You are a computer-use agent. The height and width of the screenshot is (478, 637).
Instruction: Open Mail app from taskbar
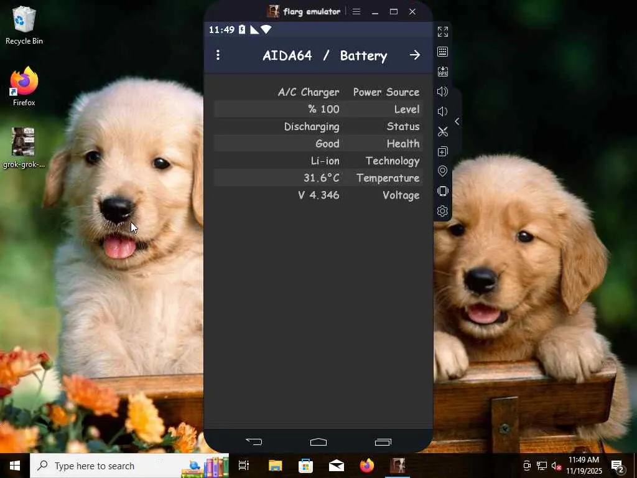tap(337, 466)
